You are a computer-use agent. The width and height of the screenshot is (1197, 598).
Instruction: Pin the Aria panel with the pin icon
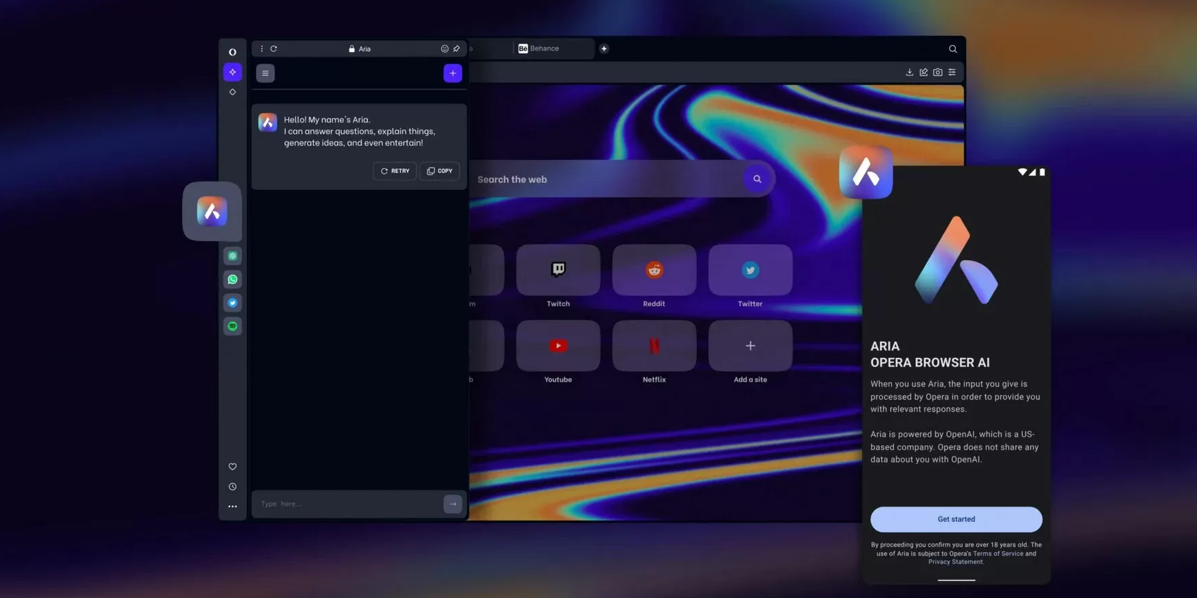point(457,49)
